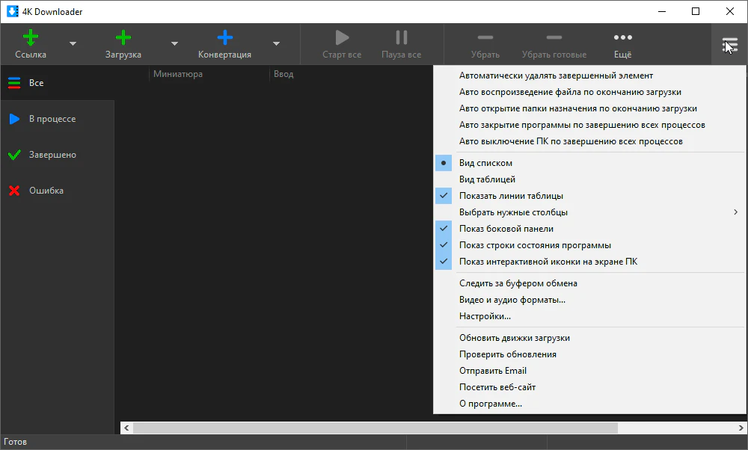Click the Ещё three-dots icon
Viewport: 748px width, 450px height.
tap(622, 37)
